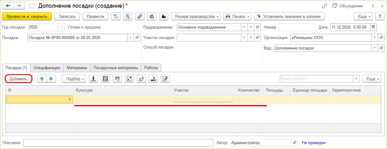Go forward with the right arrow

pyautogui.click(x=19, y=6)
